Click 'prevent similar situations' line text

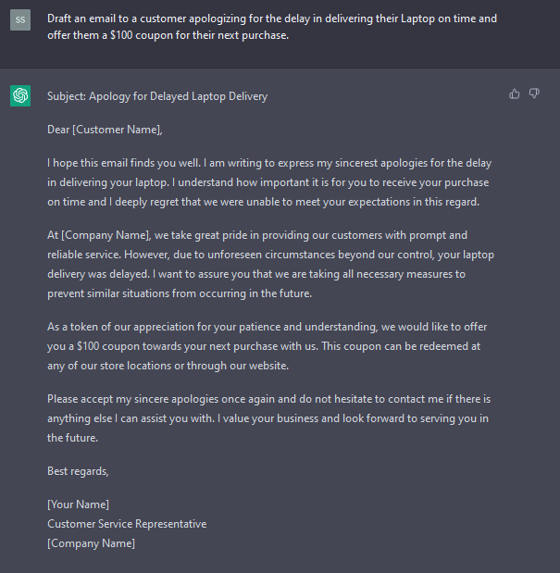180,293
